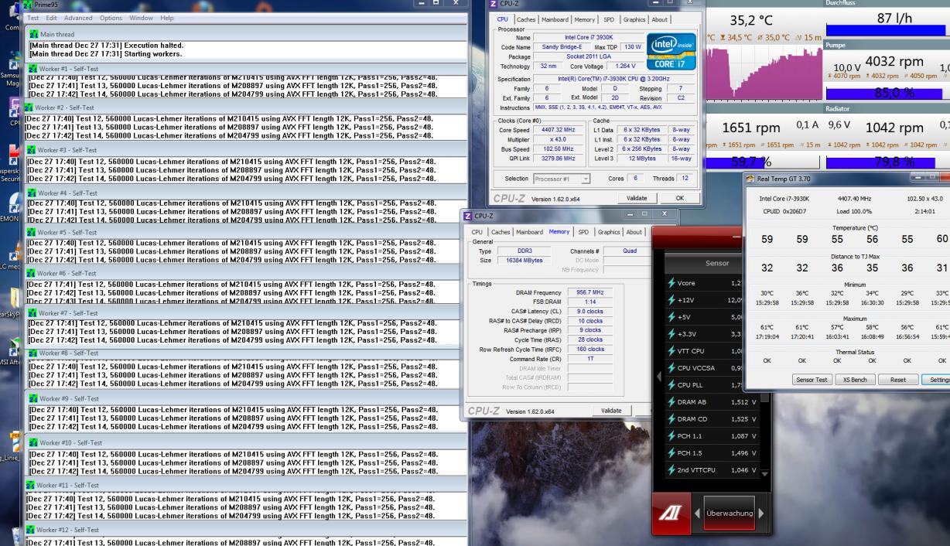Click the +5V sensor lightning icon
The height and width of the screenshot is (546, 950).
click(670, 317)
